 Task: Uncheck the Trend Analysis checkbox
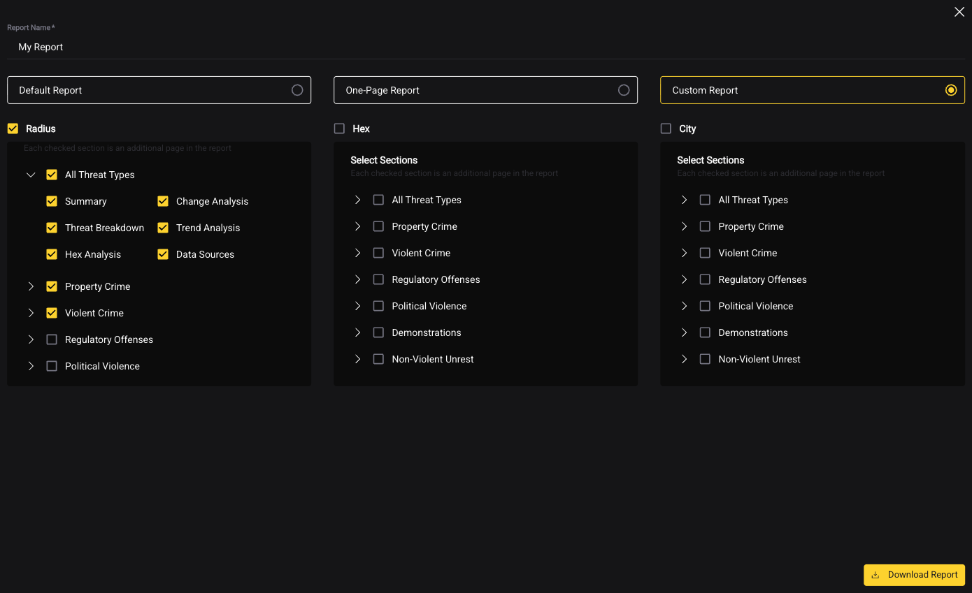163,228
